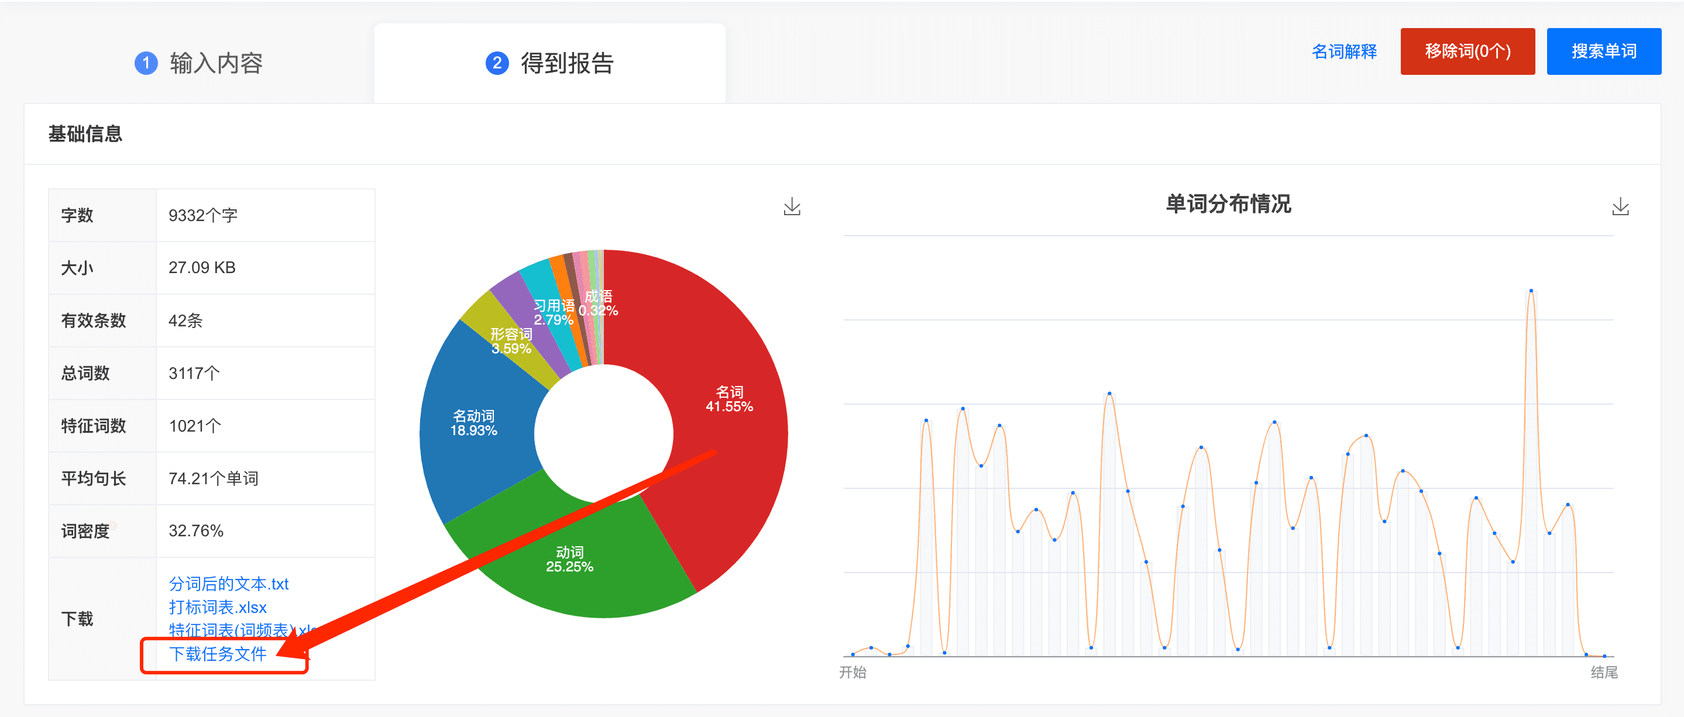Click the tallest peak point in distribution chart
1684x717 pixels.
tap(1530, 291)
